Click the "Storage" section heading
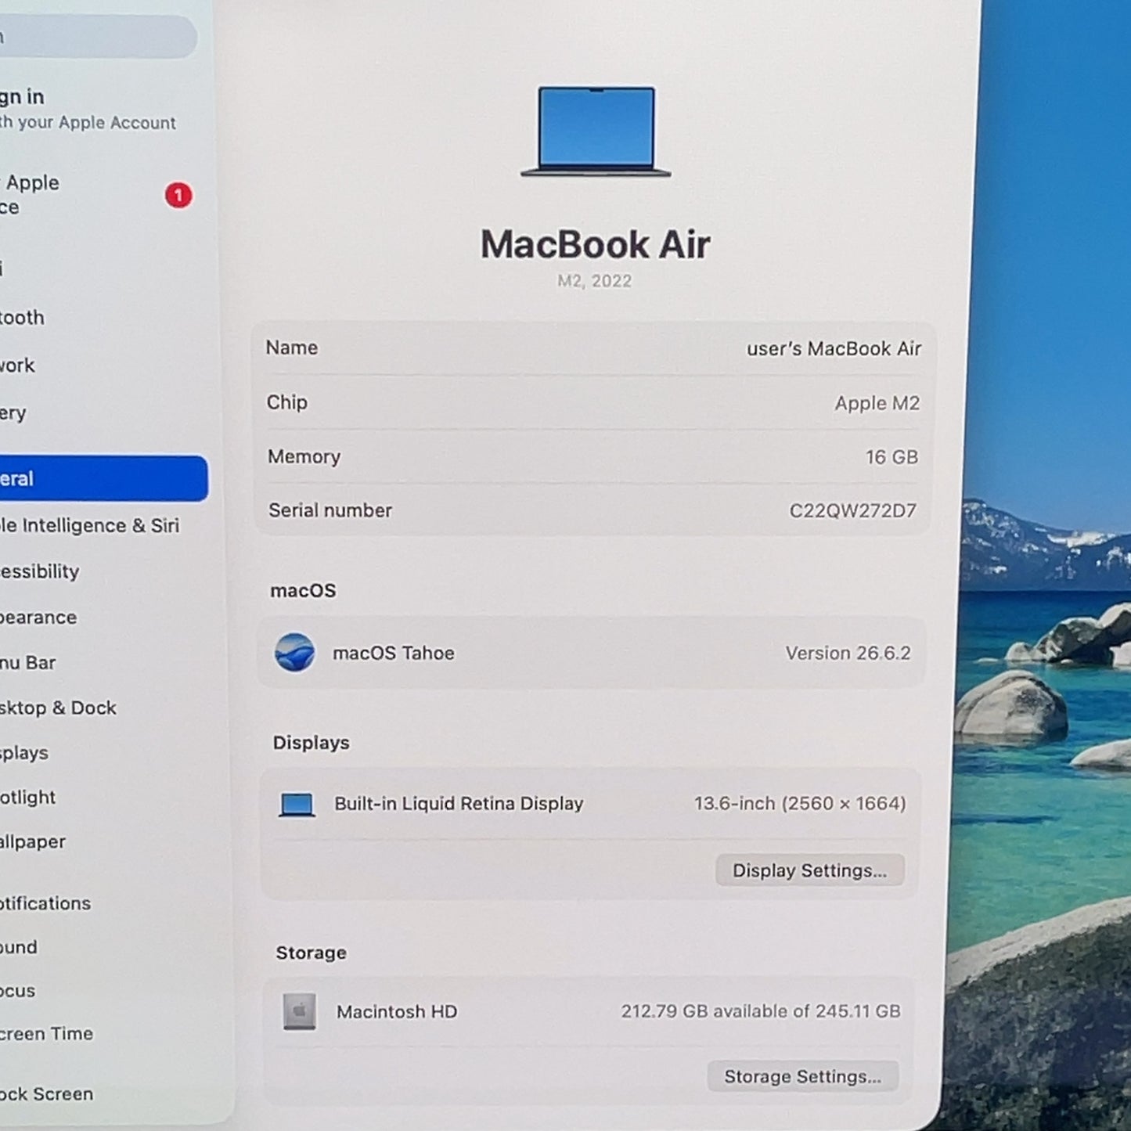The height and width of the screenshot is (1131, 1131). [x=311, y=953]
